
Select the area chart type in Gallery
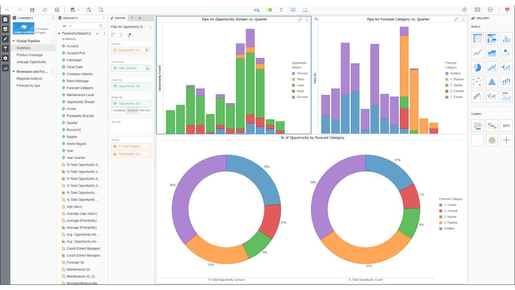(491, 53)
